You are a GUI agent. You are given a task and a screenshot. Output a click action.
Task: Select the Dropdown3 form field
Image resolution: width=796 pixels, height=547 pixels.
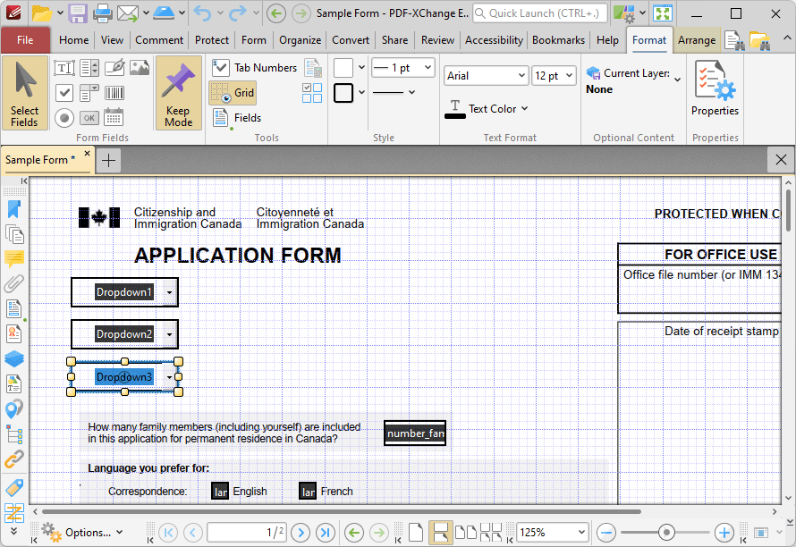[x=124, y=376]
